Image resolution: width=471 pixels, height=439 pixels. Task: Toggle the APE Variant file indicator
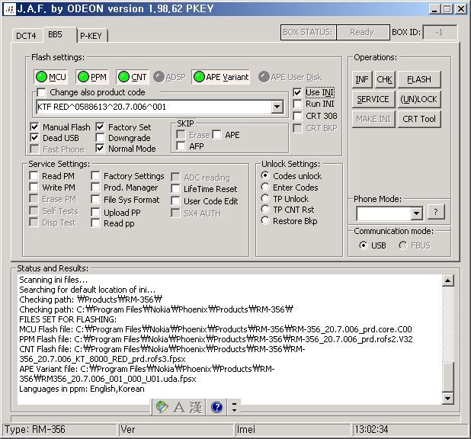coord(221,77)
